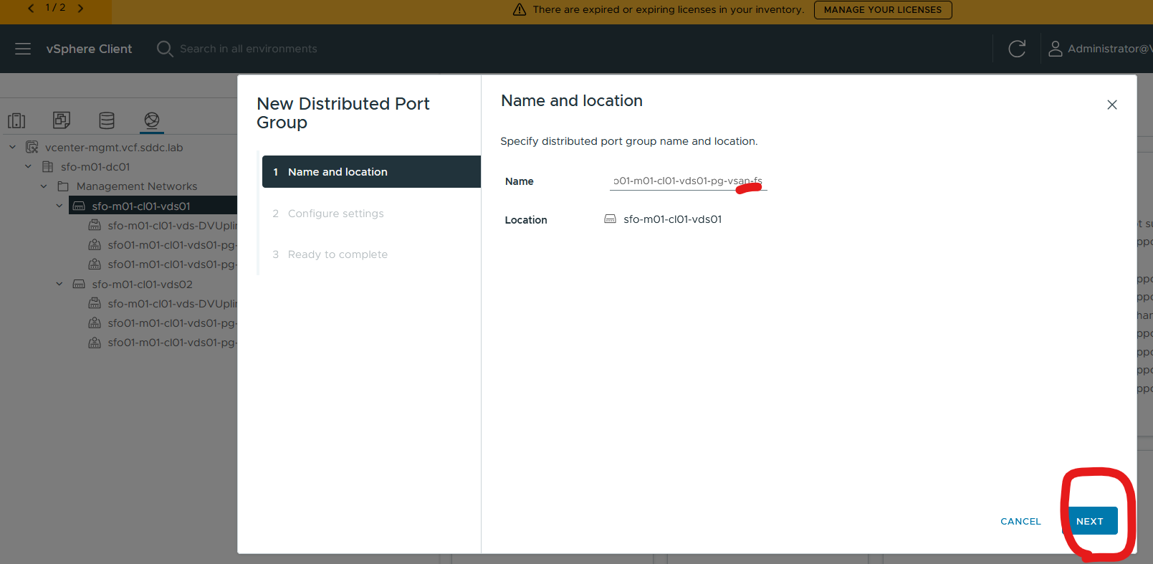Collapse the Management Networks folder

click(x=44, y=186)
